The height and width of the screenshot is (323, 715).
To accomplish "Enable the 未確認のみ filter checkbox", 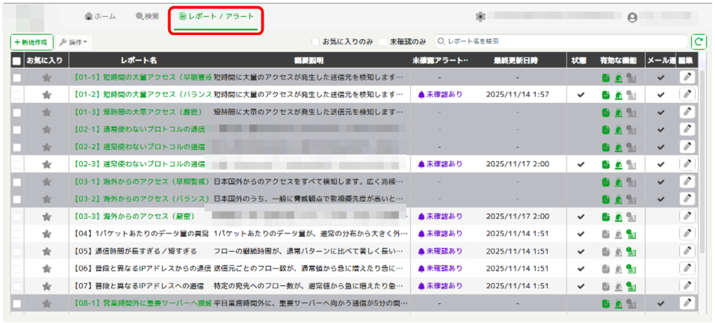I will (383, 42).
